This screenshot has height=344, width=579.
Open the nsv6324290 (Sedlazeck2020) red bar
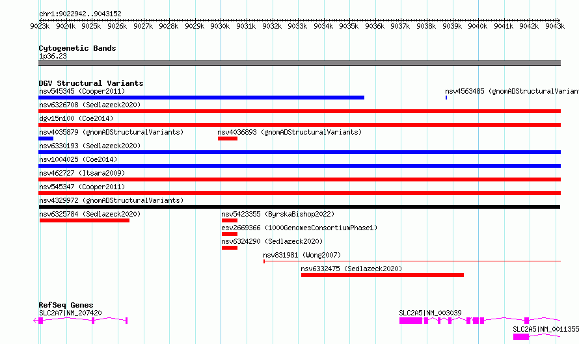click(230, 248)
